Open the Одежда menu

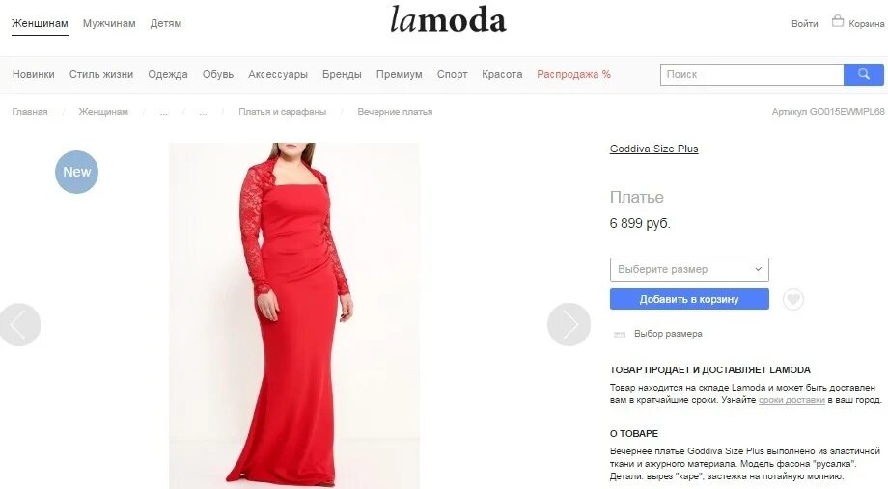coord(168,74)
